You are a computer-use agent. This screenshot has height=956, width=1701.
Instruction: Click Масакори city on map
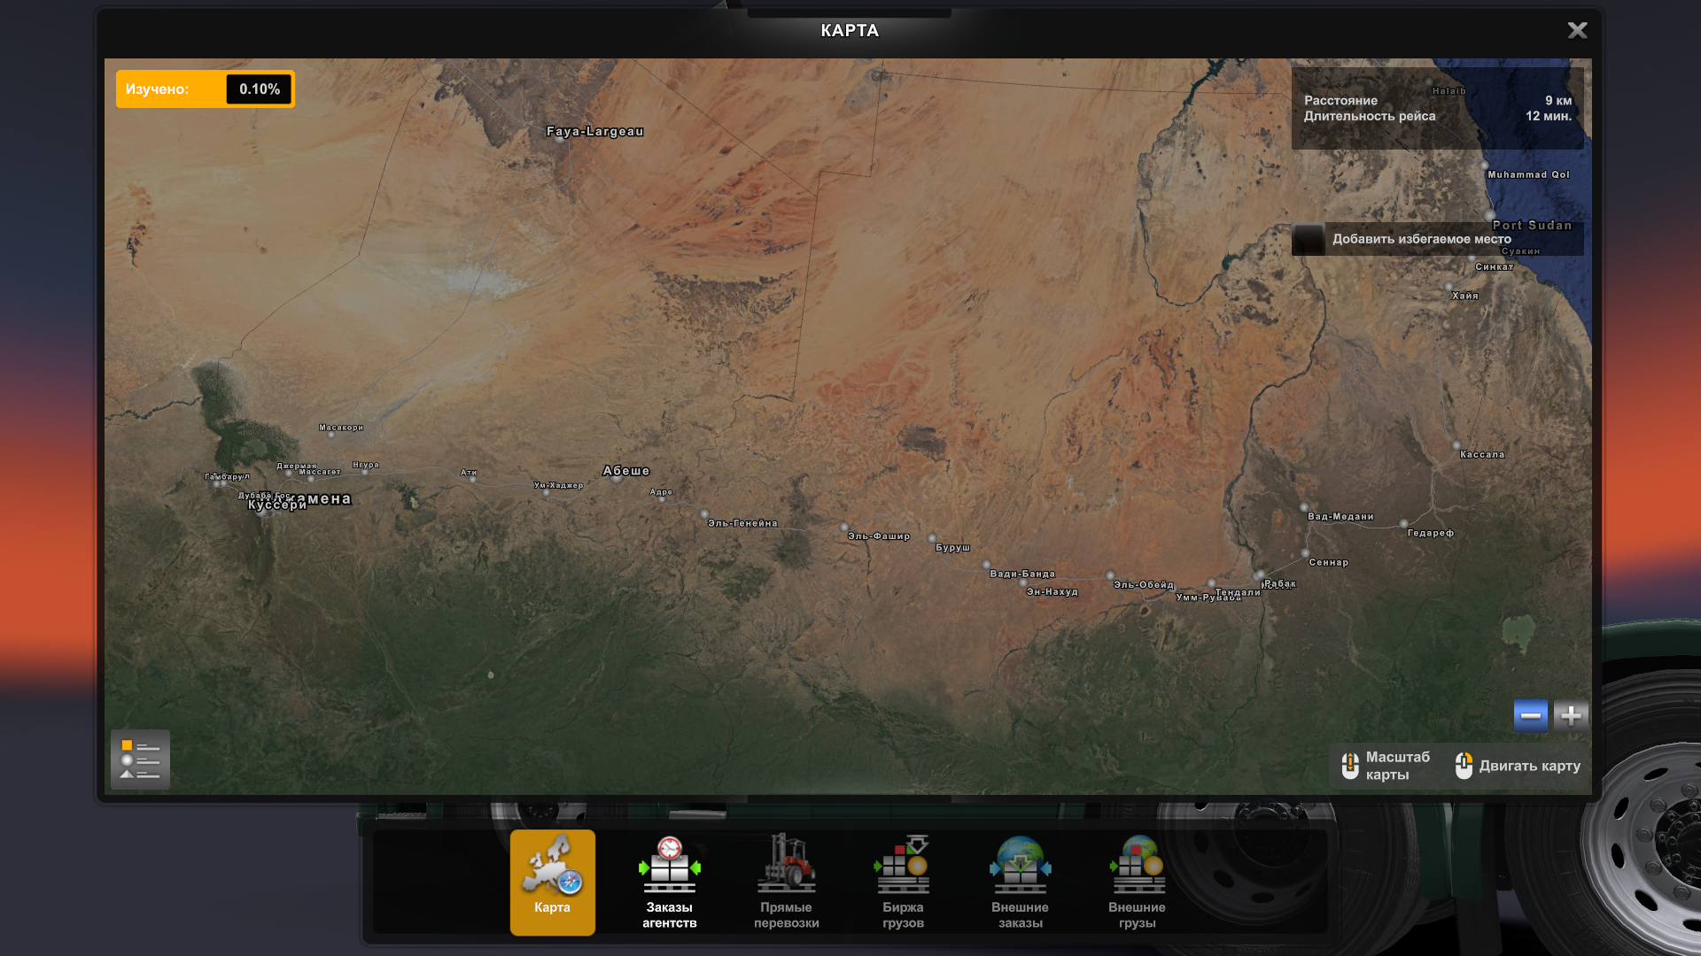341,428
